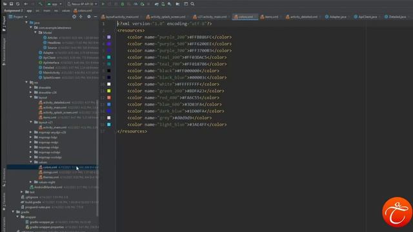This screenshot has height=232, width=413.
Task: Click the green Run app button
Action: click(x=103, y=4)
